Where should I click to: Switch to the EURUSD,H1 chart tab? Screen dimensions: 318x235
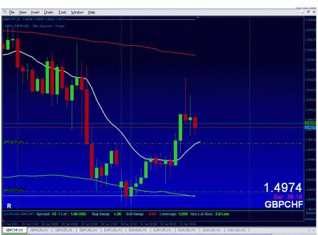click(187, 230)
